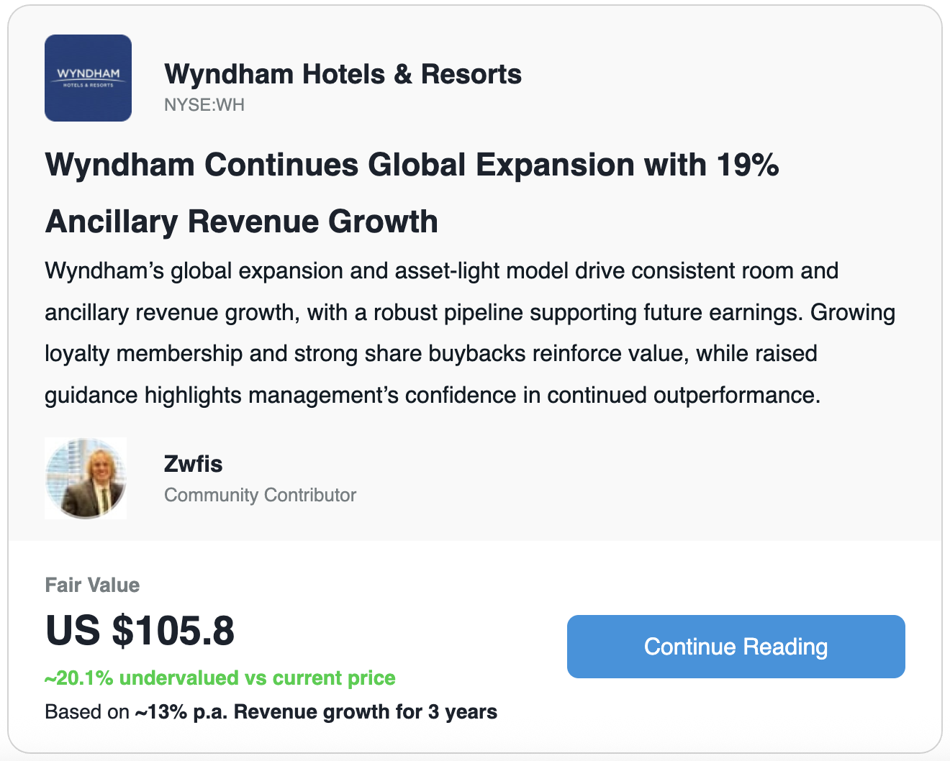The height and width of the screenshot is (761, 950).
Task: Open the Wyndham Hotels & Resorts company name
Action: [343, 74]
